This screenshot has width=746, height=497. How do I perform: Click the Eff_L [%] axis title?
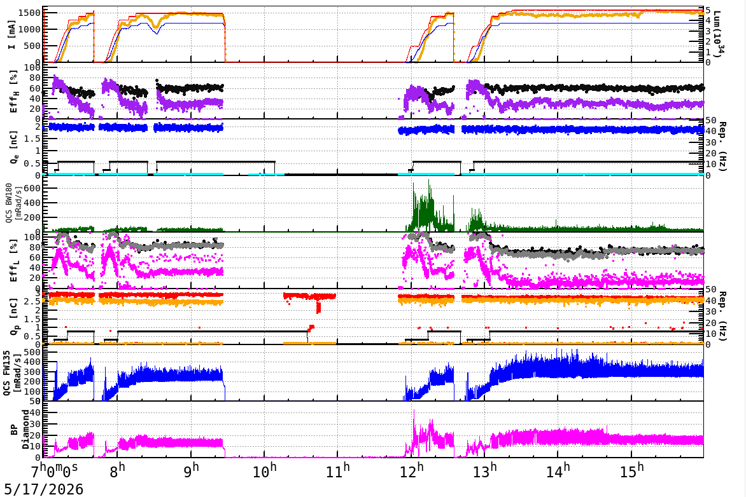13,261
